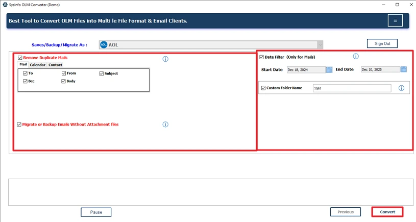
Task: Toggle the From field checkbox
Action: pyautogui.click(x=64, y=73)
